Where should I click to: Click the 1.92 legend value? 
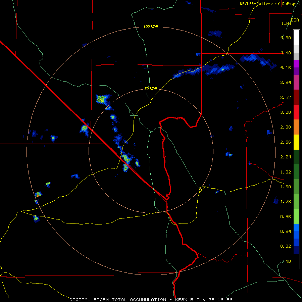[x=286, y=172]
